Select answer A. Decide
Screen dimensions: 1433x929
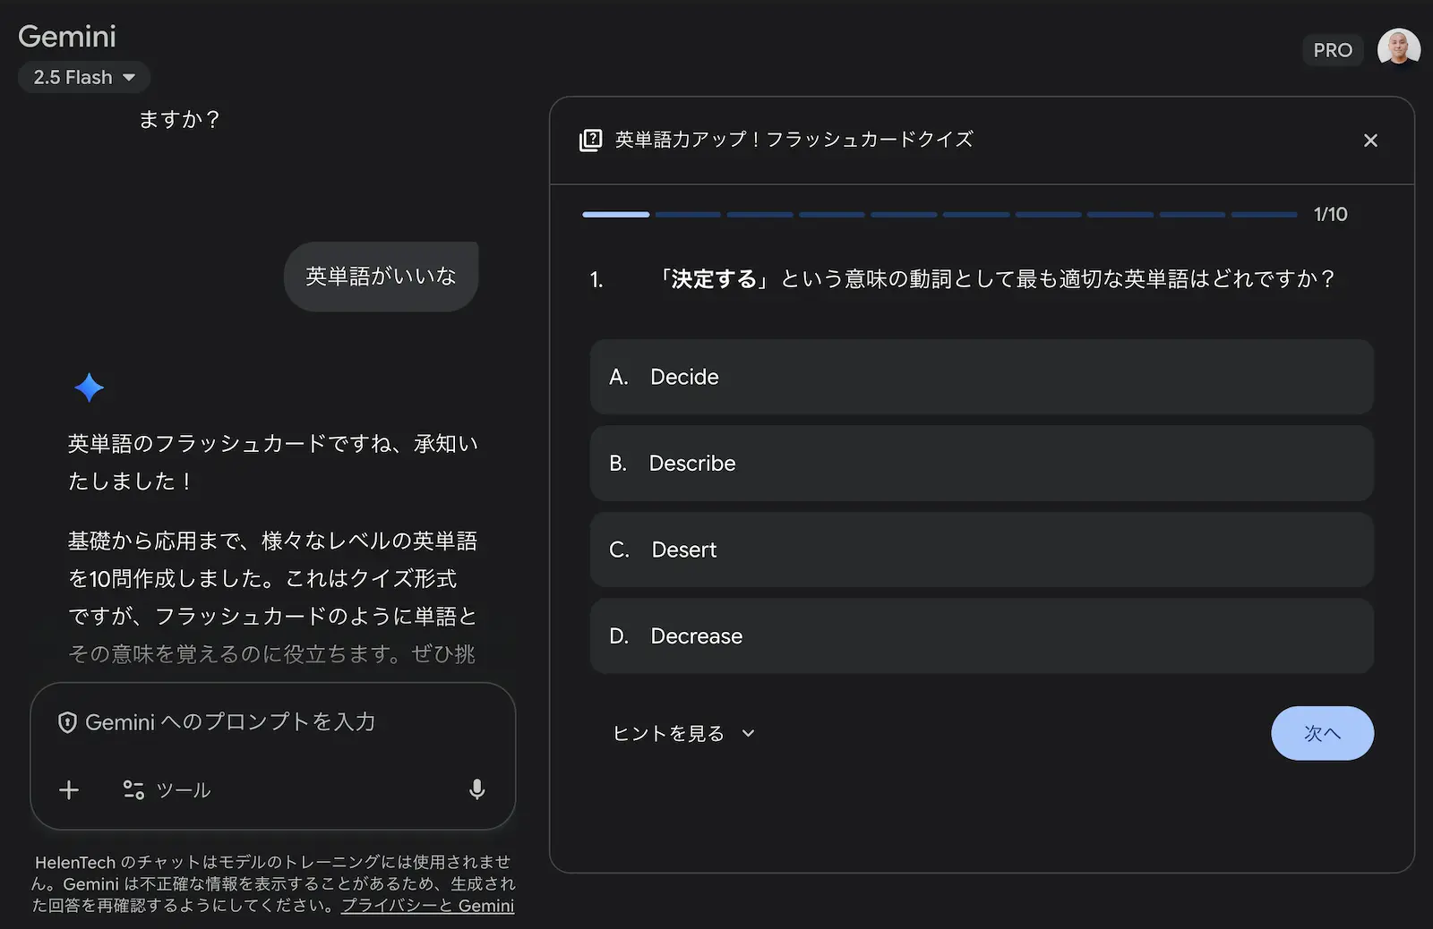click(x=981, y=377)
